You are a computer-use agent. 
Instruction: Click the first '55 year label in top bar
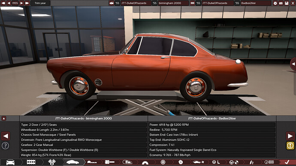click(117, 3)
